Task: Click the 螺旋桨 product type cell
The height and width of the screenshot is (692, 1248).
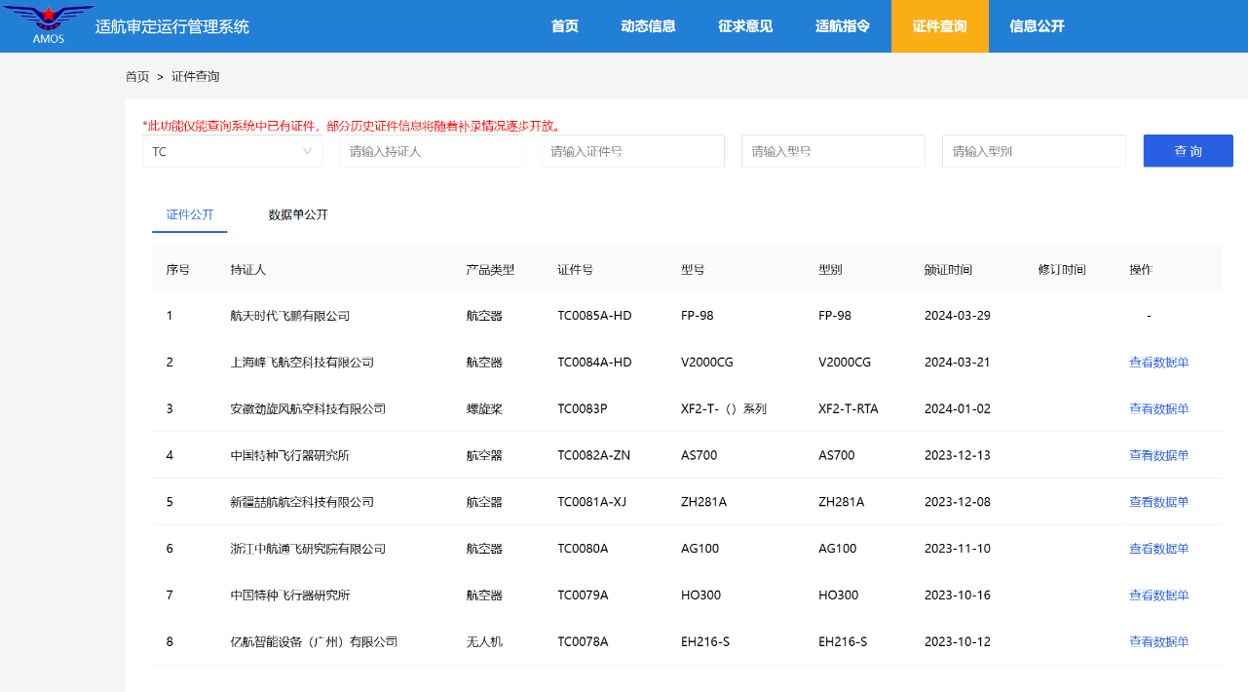Action: click(x=484, y=409)
